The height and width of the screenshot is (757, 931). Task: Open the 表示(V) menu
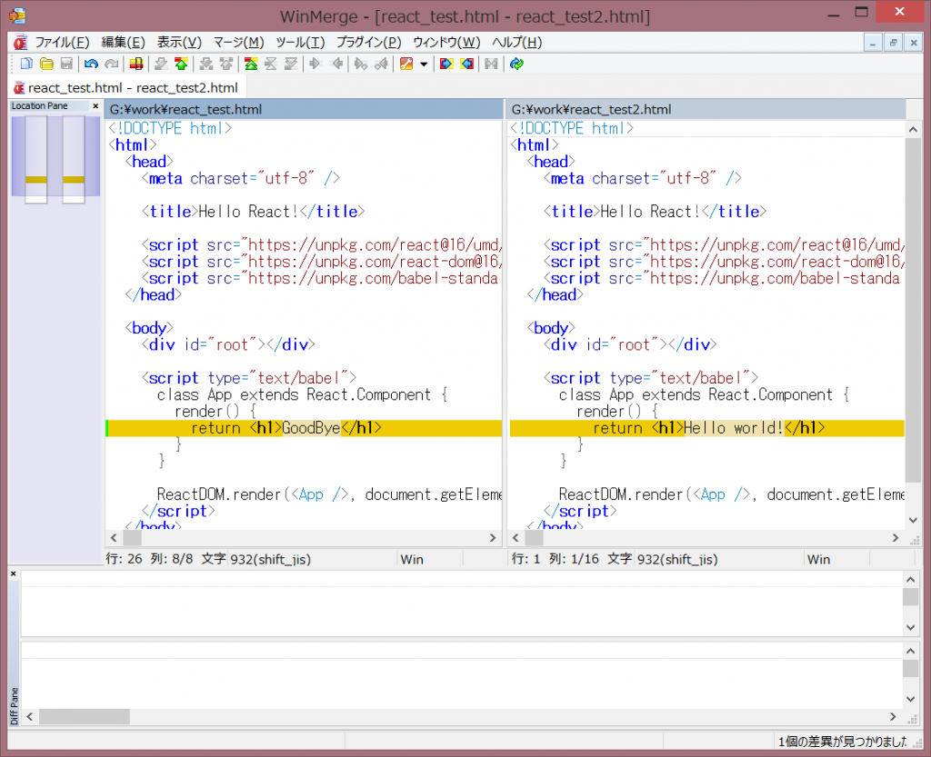179,42
